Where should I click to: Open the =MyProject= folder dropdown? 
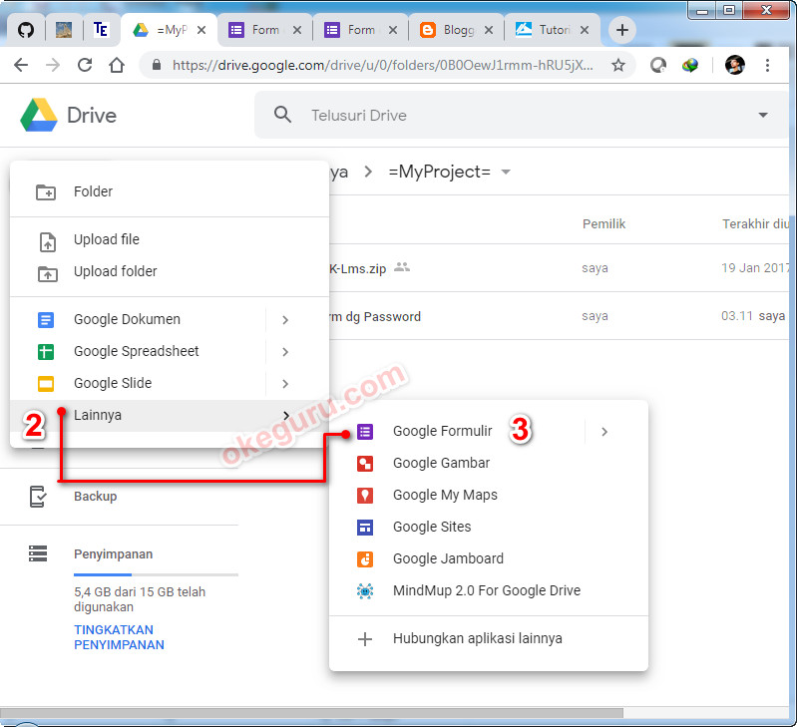506,173
